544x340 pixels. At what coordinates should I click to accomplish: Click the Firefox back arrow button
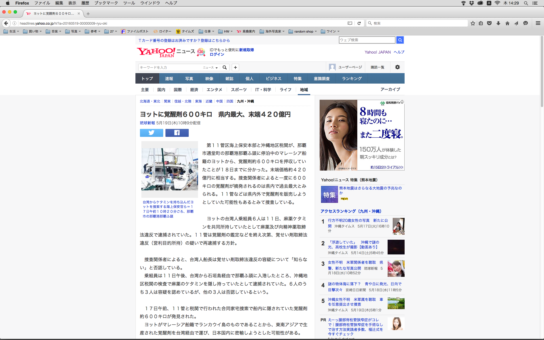click(x=6, y=23)
